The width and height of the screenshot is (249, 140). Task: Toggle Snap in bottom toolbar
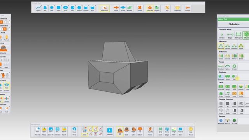tap(84, 130)
